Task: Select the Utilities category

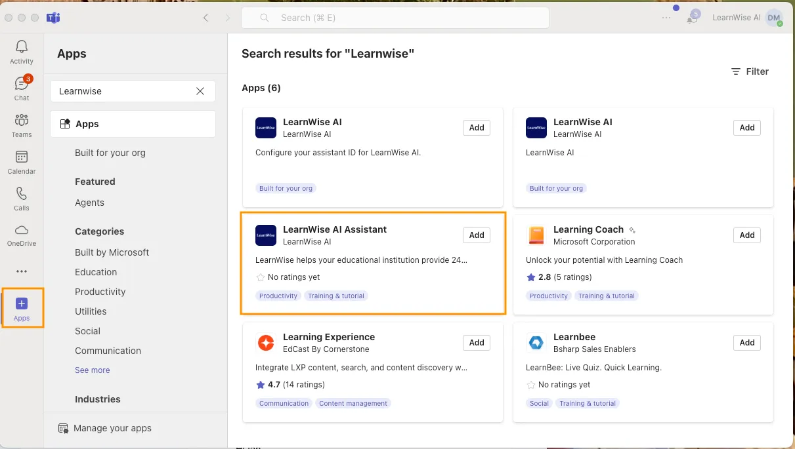Action: point(91,311)
